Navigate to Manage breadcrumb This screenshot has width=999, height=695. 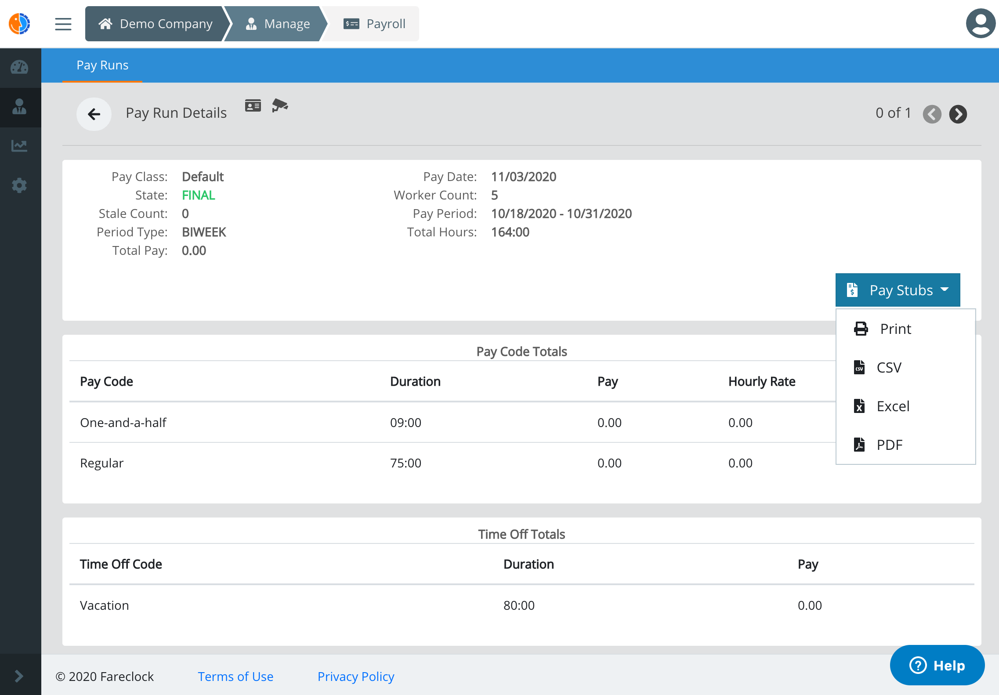(x=278, y=24)
